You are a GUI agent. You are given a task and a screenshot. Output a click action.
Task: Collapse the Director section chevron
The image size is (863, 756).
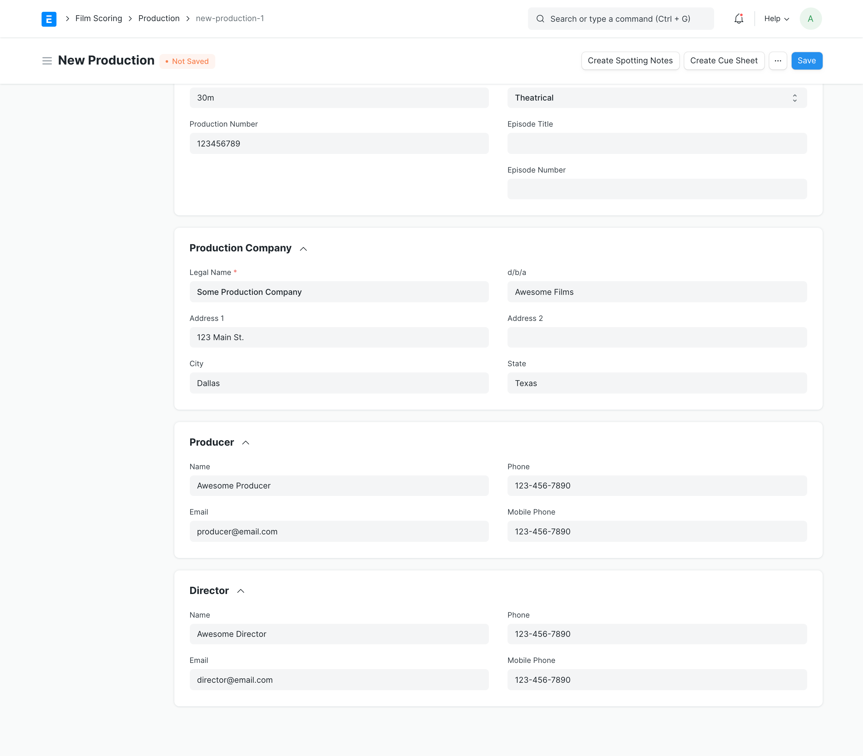tap(240, 591)
